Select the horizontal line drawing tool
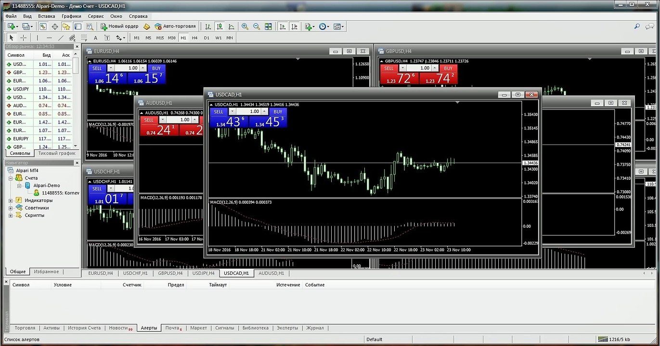 pyautogui.click(x=49, y=37)
